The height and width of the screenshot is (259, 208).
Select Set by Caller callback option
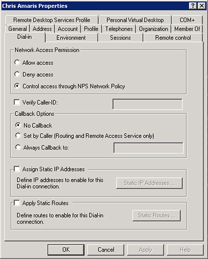[18, 136]
